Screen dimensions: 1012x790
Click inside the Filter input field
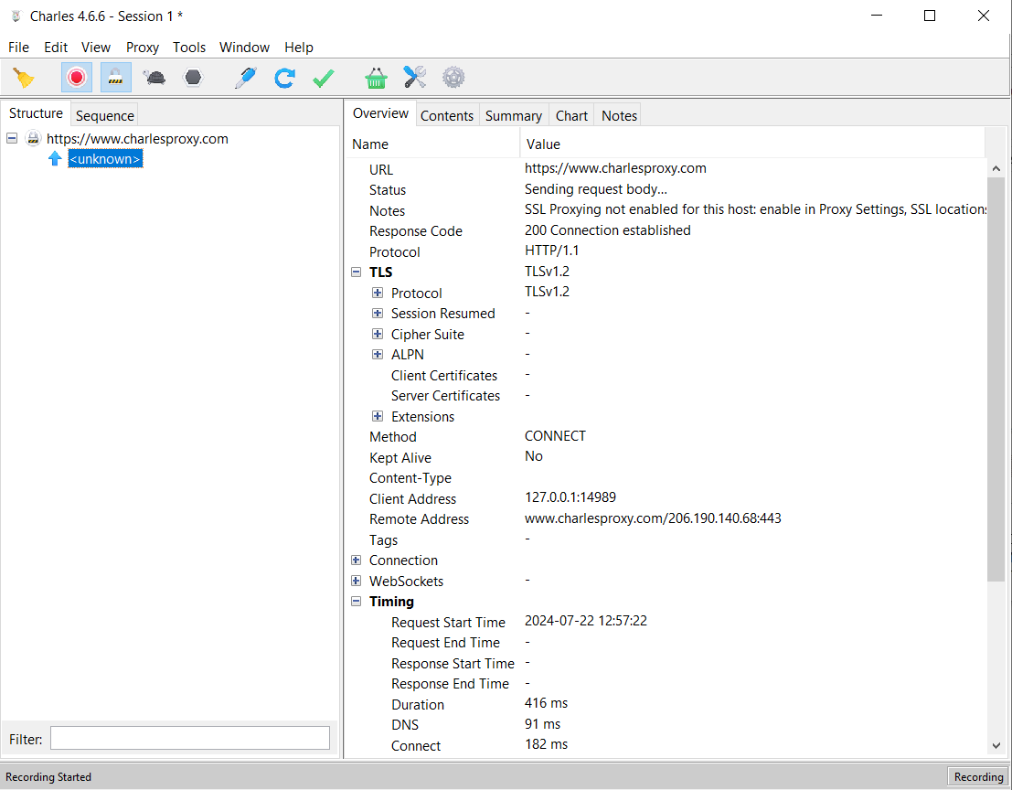pyautogui.click(x=189, y=738)
